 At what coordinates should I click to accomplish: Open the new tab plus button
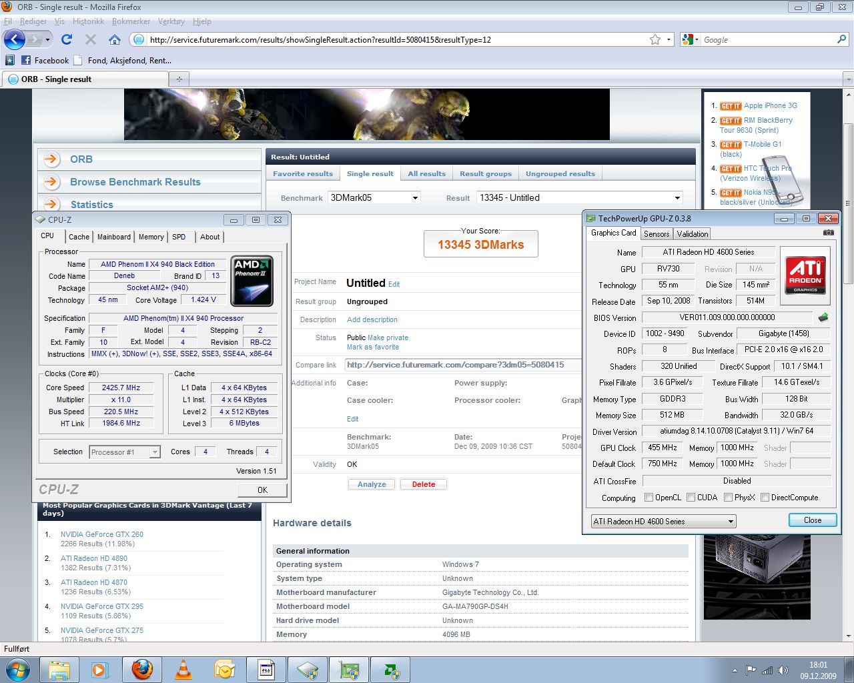click(179, 79)
